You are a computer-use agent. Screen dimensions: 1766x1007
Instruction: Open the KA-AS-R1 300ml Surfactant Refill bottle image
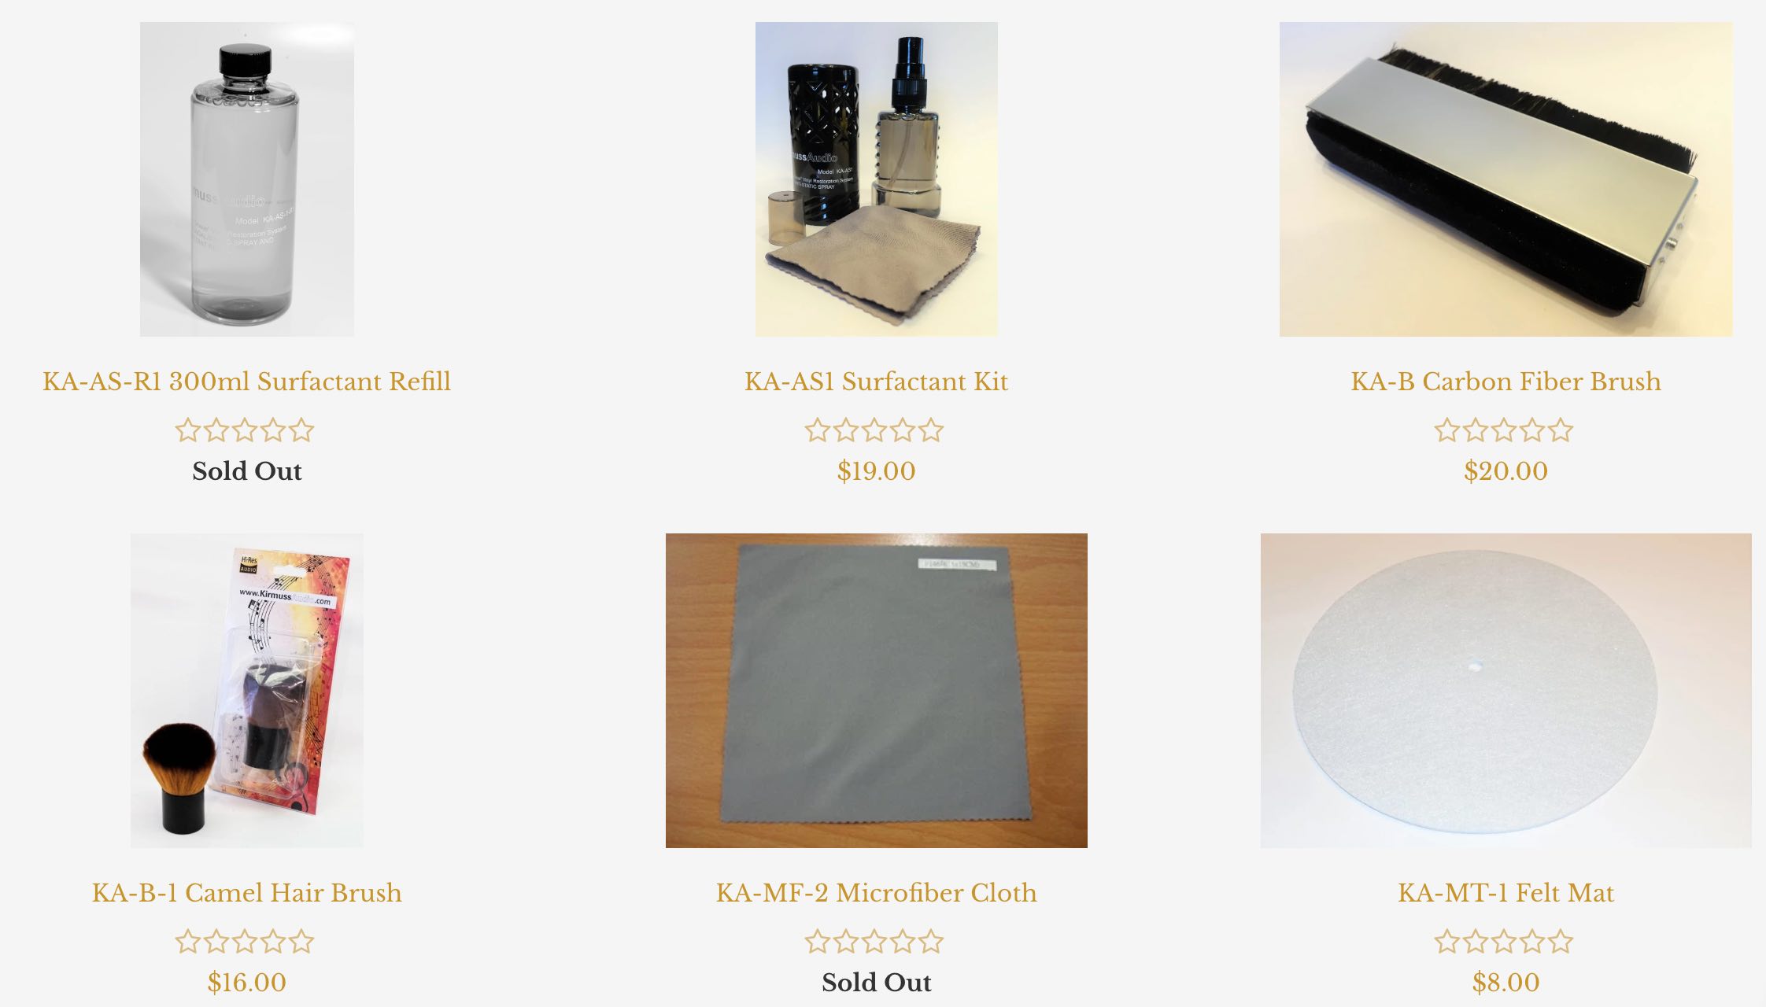click(x=247, y=179)
